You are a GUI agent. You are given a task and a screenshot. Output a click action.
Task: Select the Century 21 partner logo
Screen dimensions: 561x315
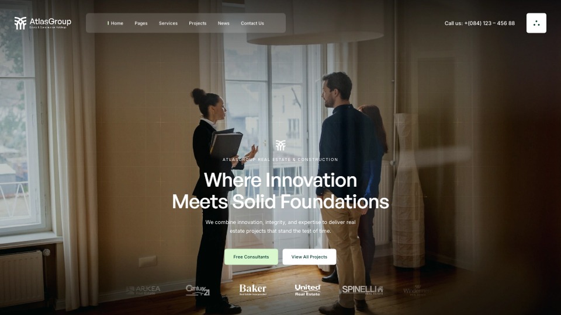pyautogui.click(x=198, y=290)
